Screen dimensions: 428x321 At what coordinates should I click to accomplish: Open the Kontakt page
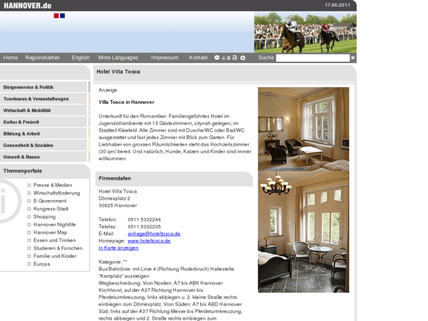[x=198, y=58]
